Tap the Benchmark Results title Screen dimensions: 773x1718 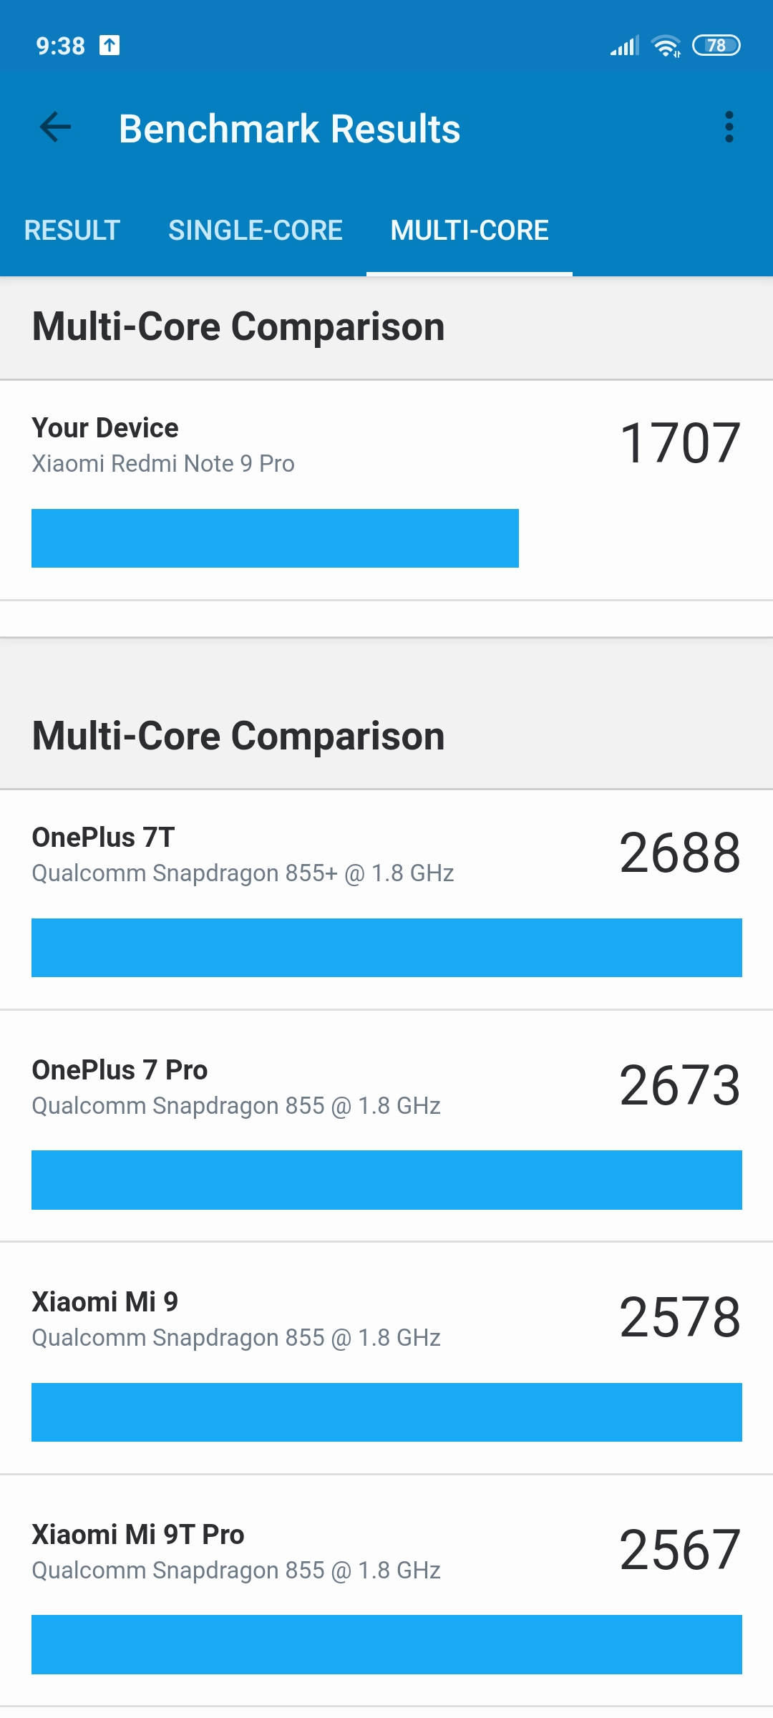coord(289,129)
